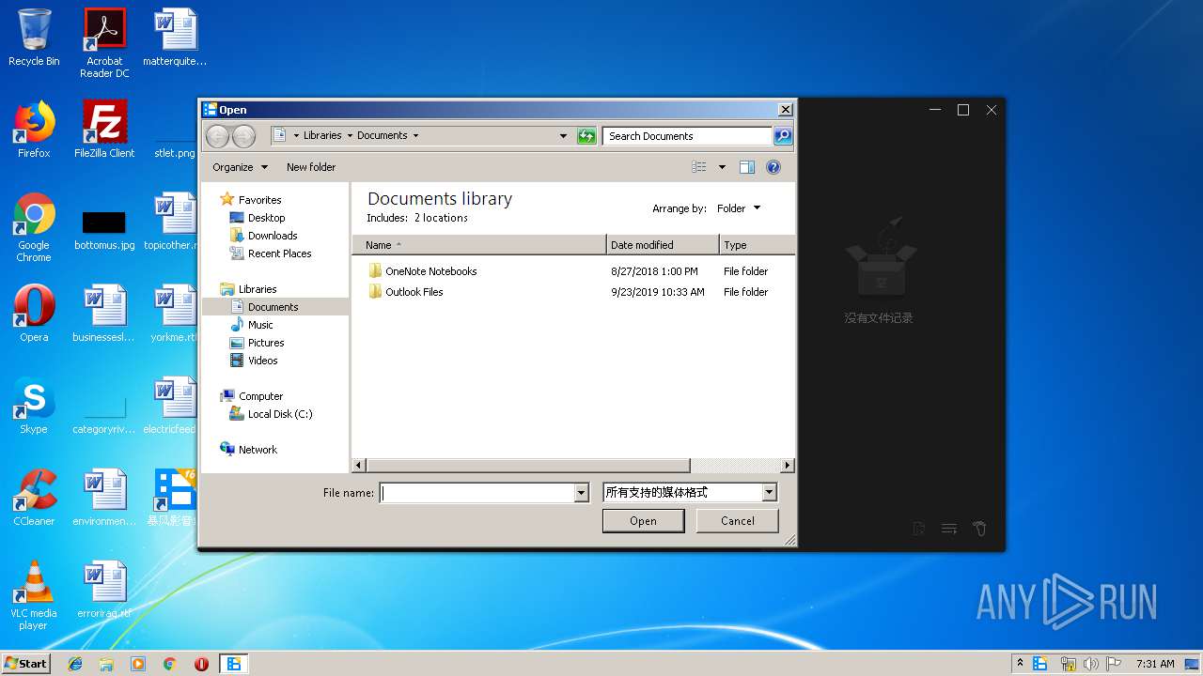
Task: Click the horizontal scrollbar left arrow
Action: click(x=359, y=466)
